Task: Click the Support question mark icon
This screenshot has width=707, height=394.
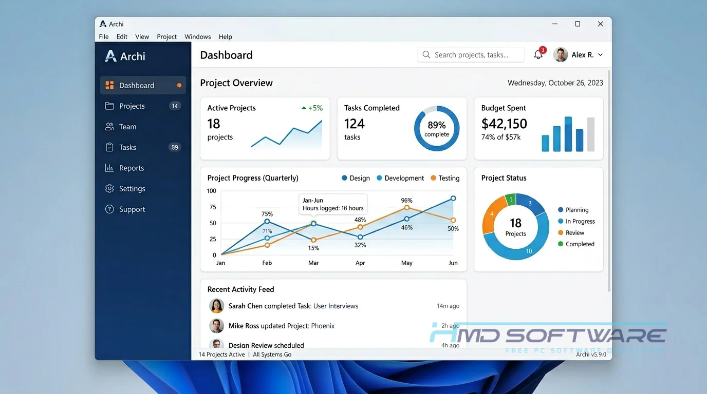Action: point(109,209)
